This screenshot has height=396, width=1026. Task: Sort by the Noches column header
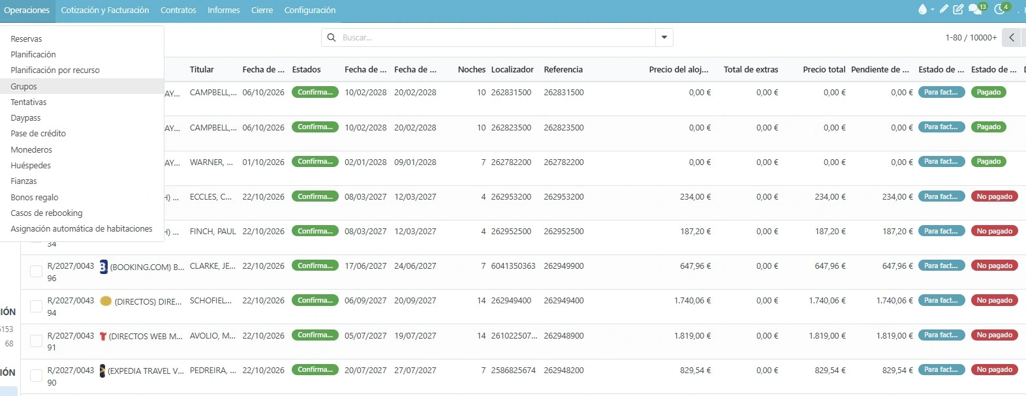click(x=472, y=70)
